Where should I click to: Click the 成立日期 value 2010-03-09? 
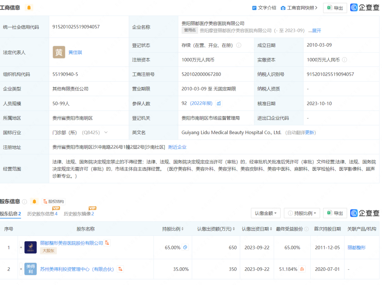coord(319,45)
